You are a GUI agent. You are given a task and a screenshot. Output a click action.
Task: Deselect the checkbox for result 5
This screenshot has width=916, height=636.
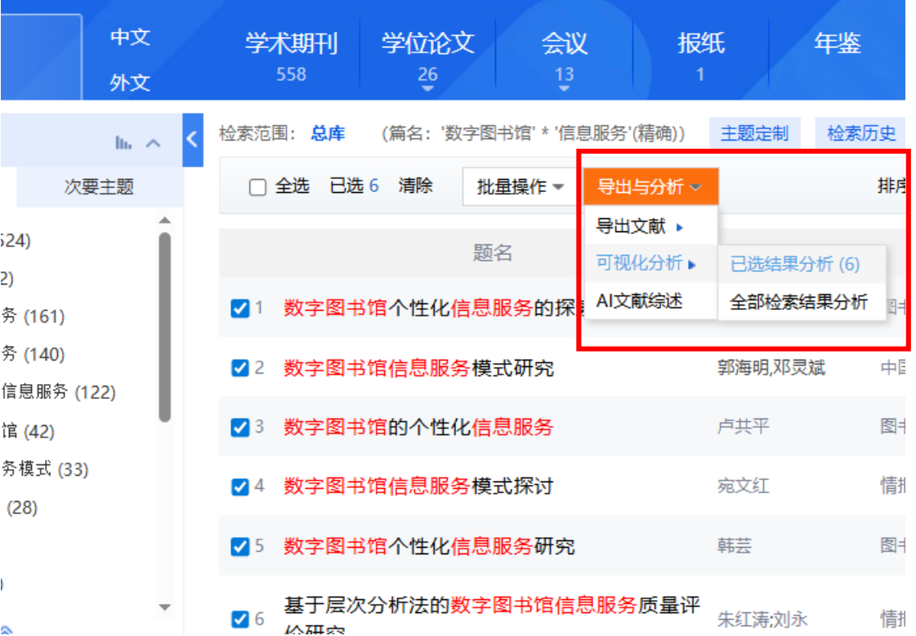[x=240, y=547]
